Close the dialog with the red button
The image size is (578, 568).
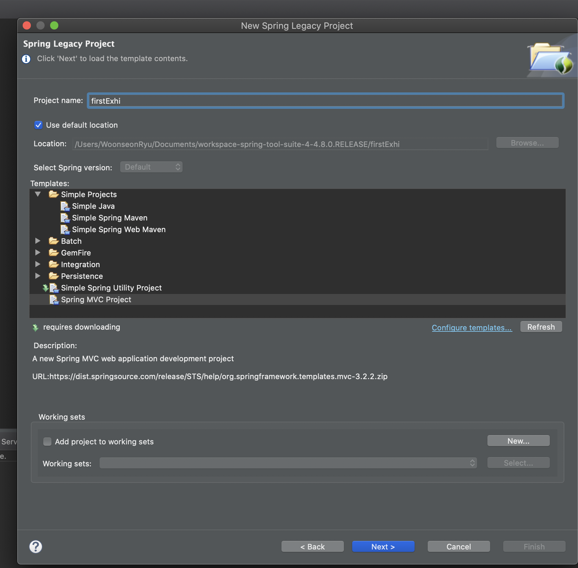[27, 25]
